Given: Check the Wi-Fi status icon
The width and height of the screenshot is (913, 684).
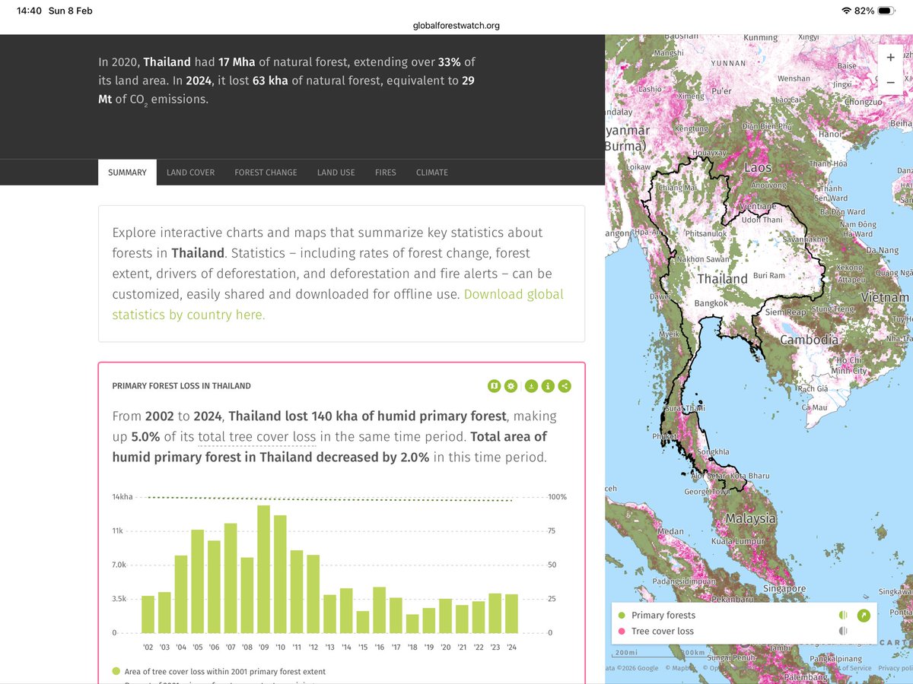Looking at the screenshot, I should click(x=845, y=11).
